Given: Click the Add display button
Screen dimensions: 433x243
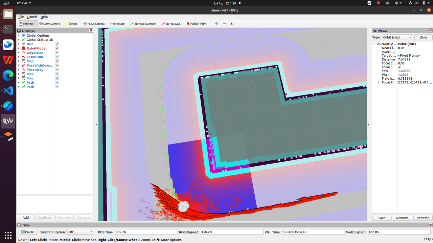Looking at the screenshot, I should pyautogui.click(x=26, y=218).
